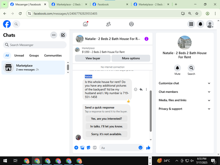
Task: Click the browser zoom magnifier icon
Action: coord(190,14)
